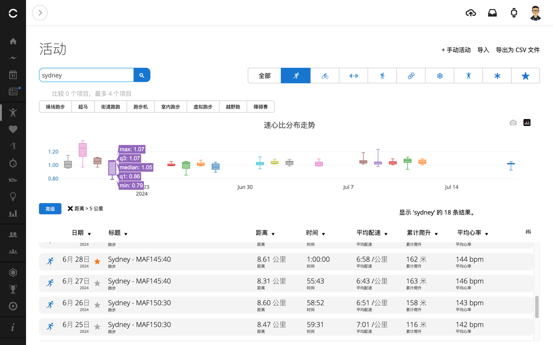Click the cloud upload icon
This screenshot has width=553, height=345.
pyautogui.click(x=471, y=13)
